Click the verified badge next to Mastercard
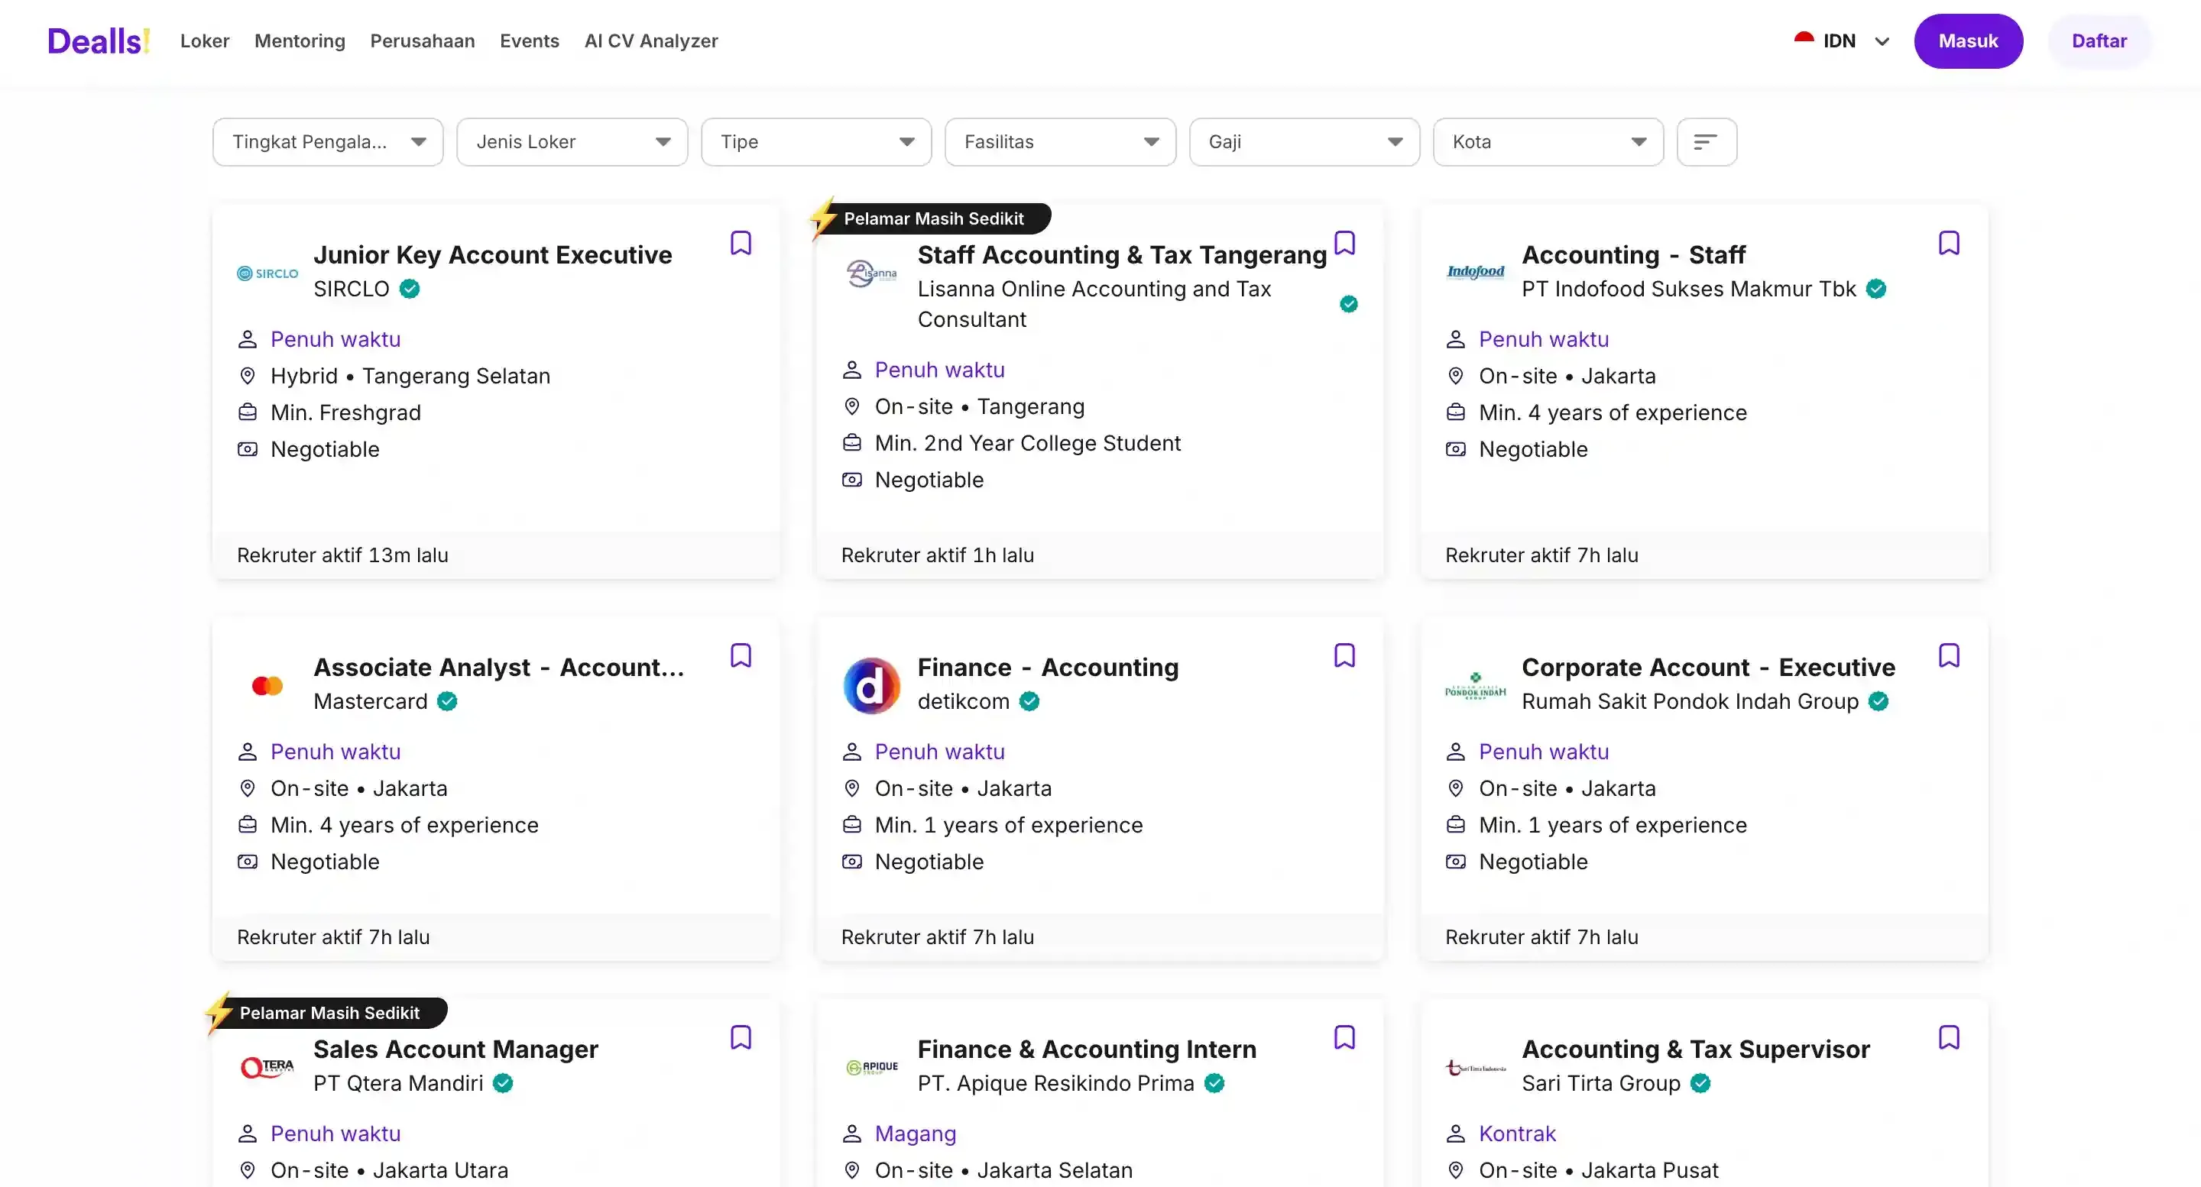 click(448, 701)
